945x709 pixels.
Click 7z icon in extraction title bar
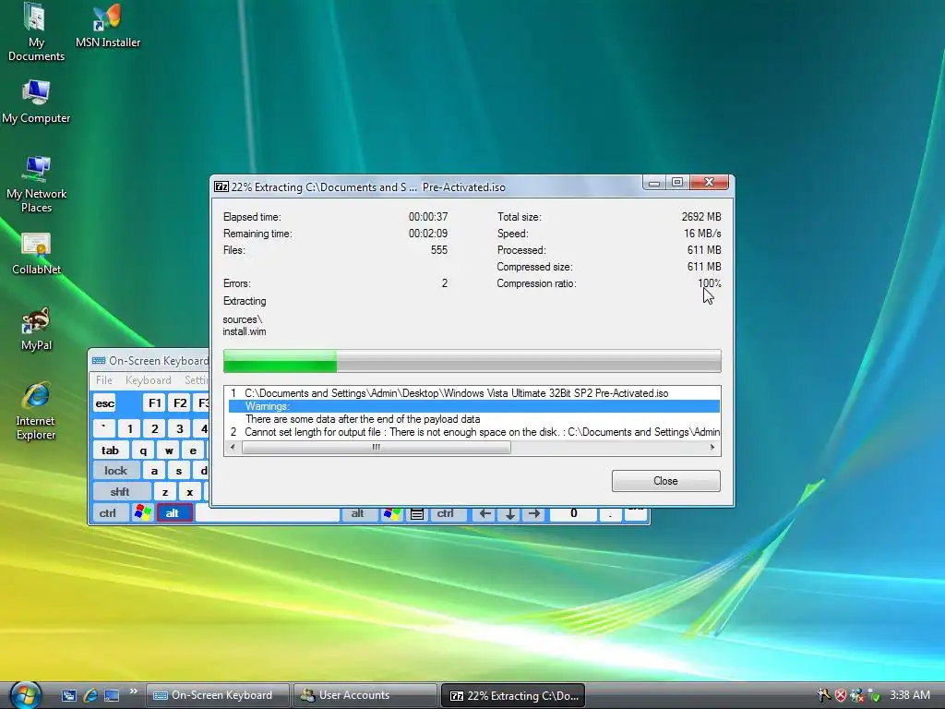[221, 186]
